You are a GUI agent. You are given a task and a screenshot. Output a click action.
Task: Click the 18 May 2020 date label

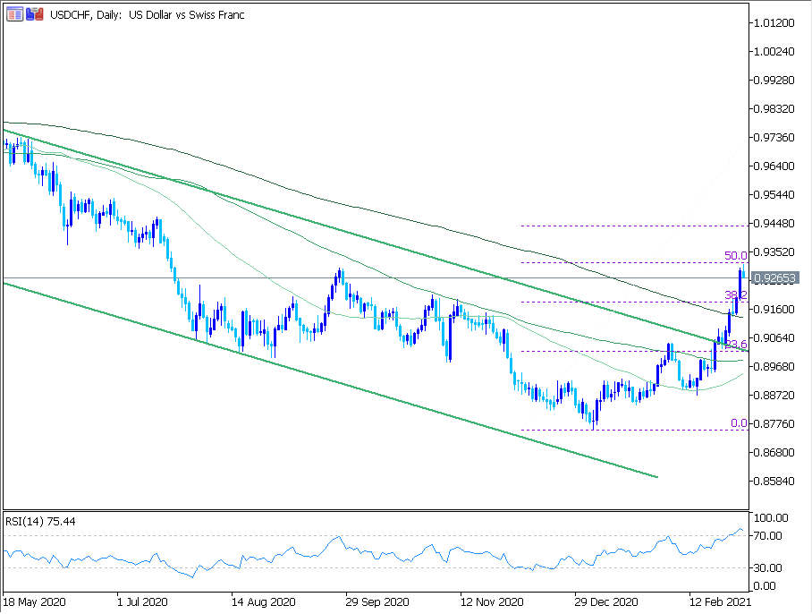click(35, 602)
